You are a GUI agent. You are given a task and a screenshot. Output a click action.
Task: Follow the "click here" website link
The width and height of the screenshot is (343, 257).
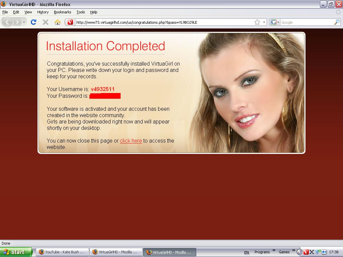[131, 141]
